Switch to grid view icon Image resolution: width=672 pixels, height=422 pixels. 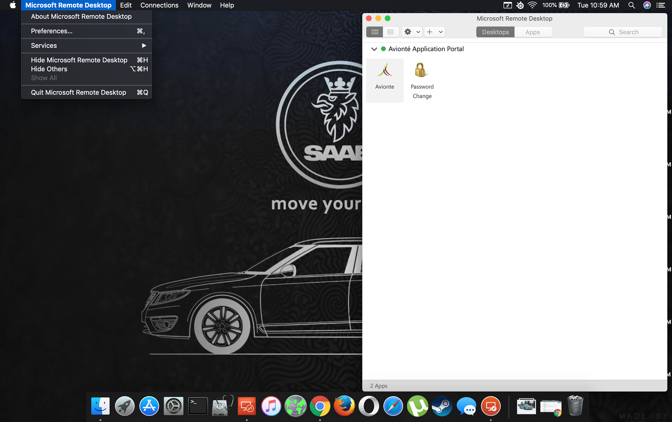375,32
